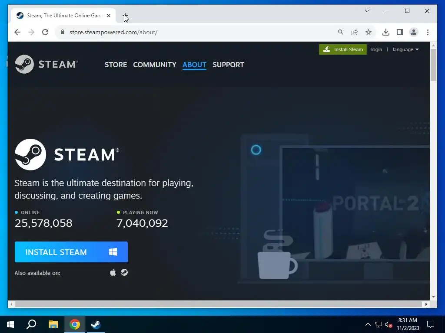445x333 pixels.
Task: Open the notification center icon
Action: (431, 324)
